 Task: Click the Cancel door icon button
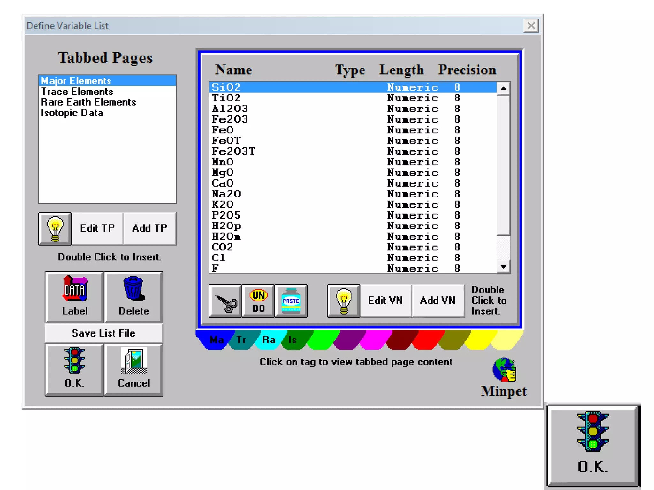point(134,369)
